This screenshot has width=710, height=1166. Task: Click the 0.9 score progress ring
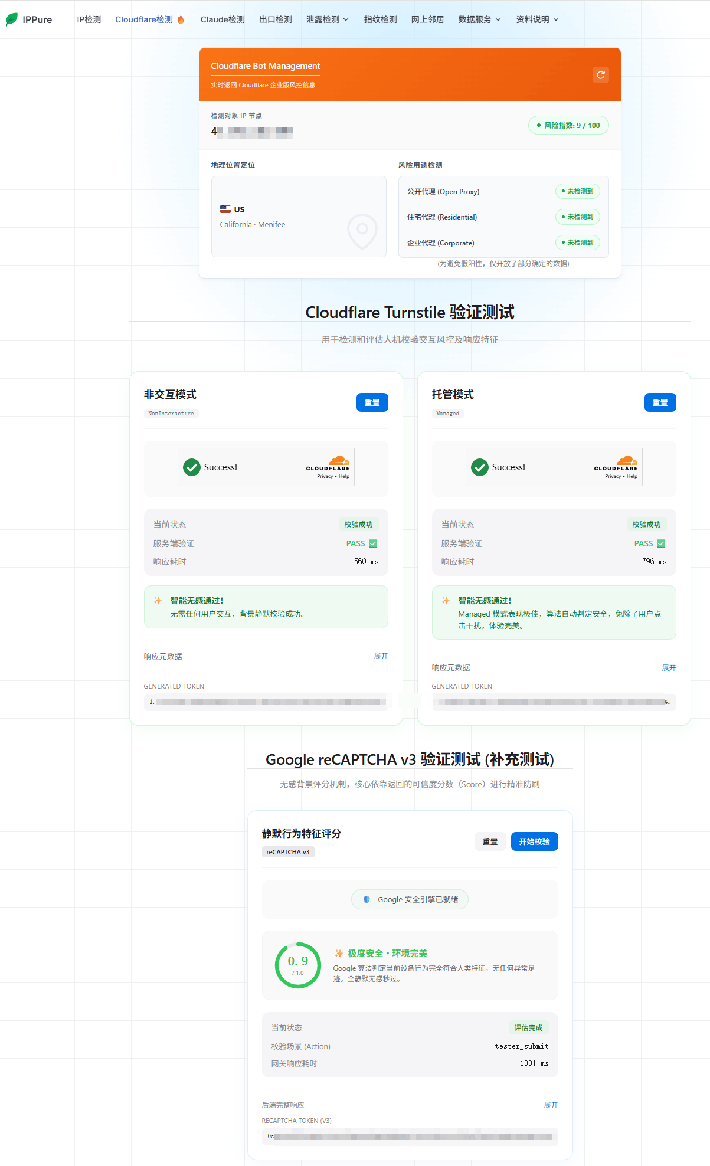[298, 965]
